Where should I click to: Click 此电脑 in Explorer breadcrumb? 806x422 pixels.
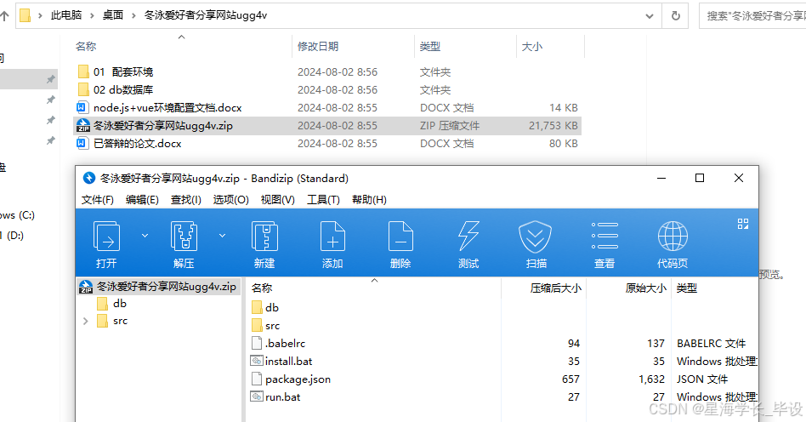coord(66,15)
